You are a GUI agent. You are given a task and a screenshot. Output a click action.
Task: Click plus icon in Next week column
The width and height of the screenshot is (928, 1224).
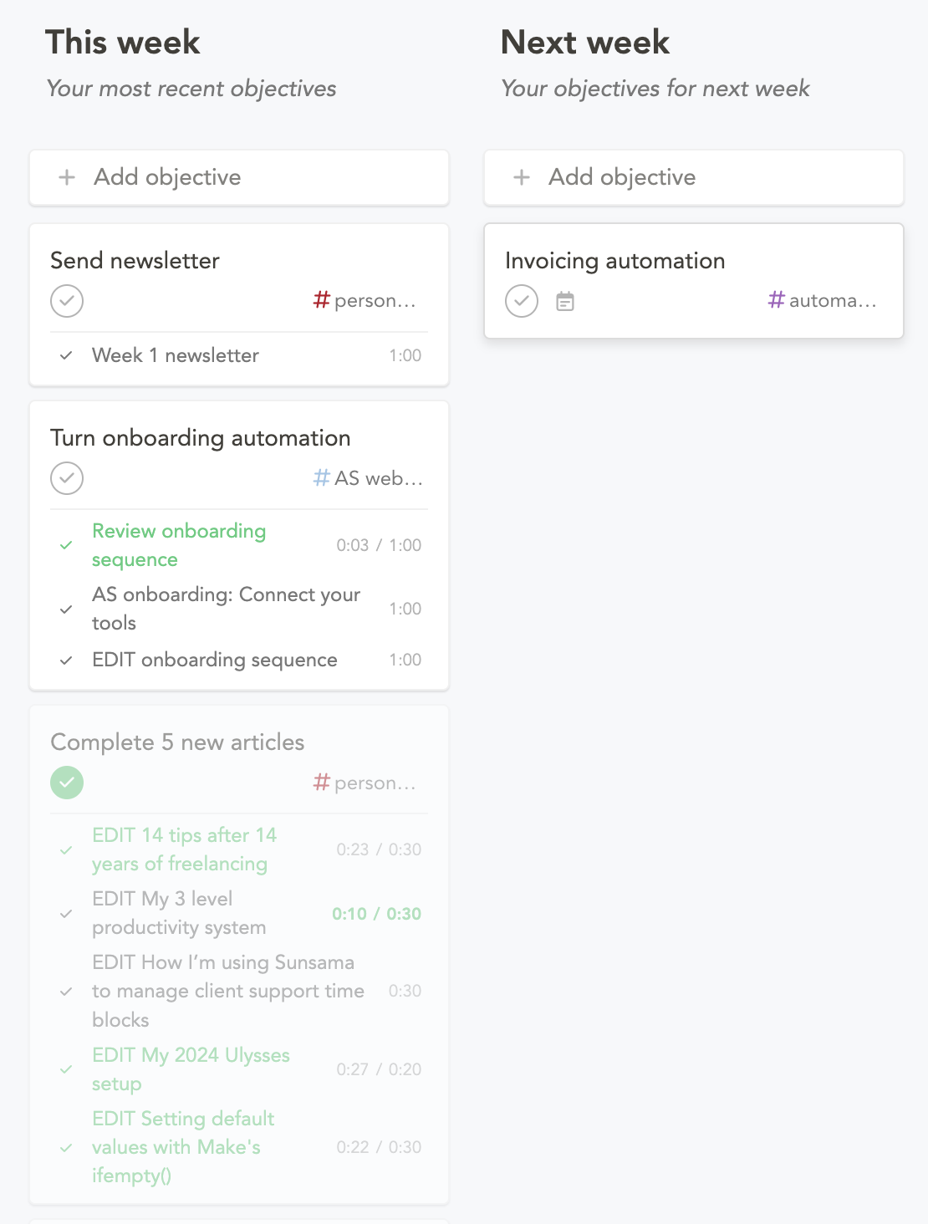(x=522, y=177)
